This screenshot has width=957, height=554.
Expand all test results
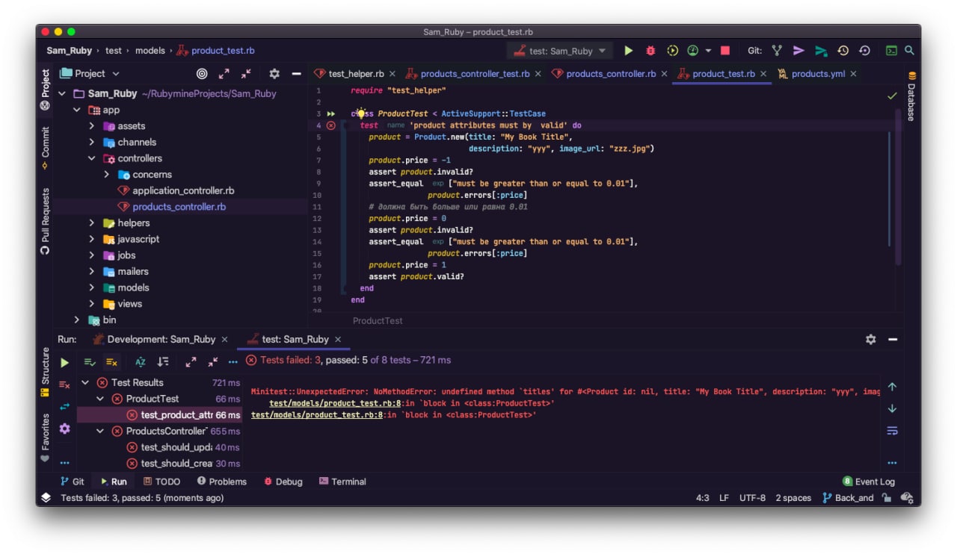coord(191,361)
